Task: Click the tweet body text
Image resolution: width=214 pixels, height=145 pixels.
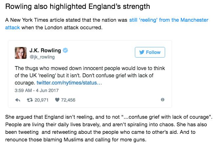Action: pyautogui.click(x=90, y=75)
